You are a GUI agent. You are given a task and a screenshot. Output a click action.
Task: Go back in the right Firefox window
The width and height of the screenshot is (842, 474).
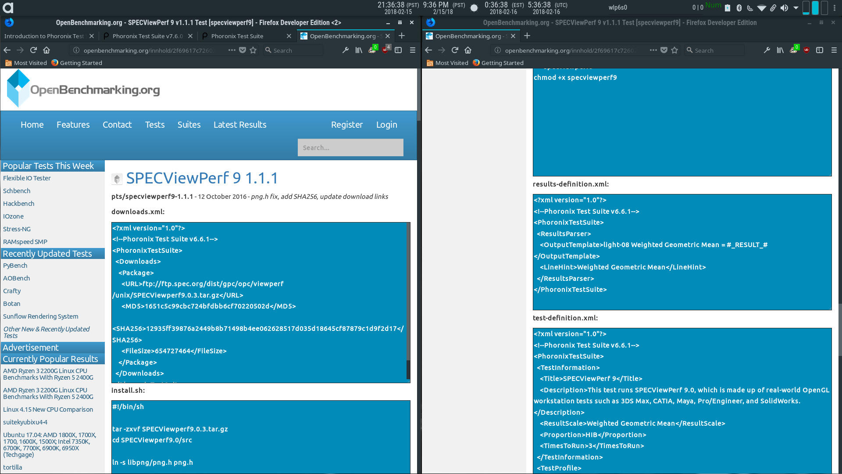[x=428, y=50]
